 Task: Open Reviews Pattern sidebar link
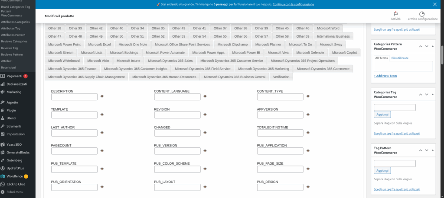pos(12,54)
